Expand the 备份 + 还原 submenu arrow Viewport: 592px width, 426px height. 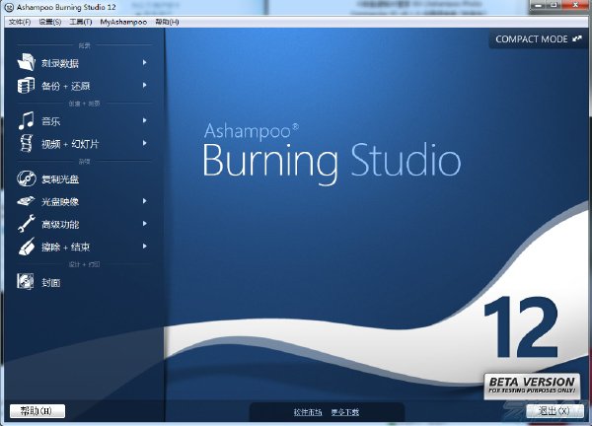pyautogui.click(x=145, y=85)
